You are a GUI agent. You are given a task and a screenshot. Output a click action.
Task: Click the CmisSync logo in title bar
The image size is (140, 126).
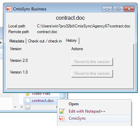[x=9, y=9]
